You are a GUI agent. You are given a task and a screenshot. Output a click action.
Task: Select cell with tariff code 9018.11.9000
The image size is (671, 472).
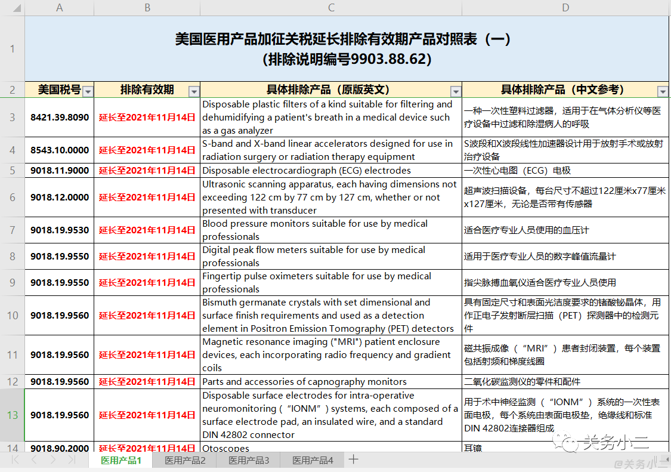60,171
